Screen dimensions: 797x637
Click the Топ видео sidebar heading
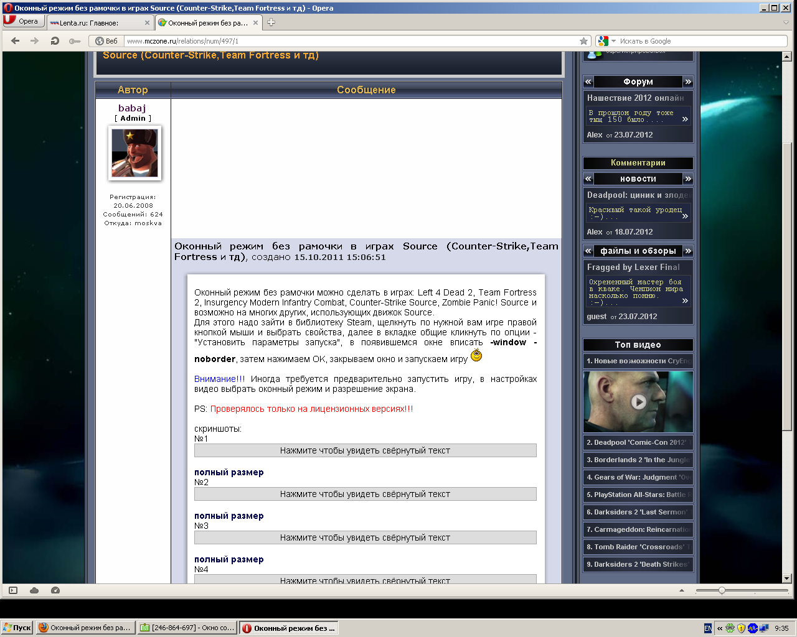click(638, 345)
